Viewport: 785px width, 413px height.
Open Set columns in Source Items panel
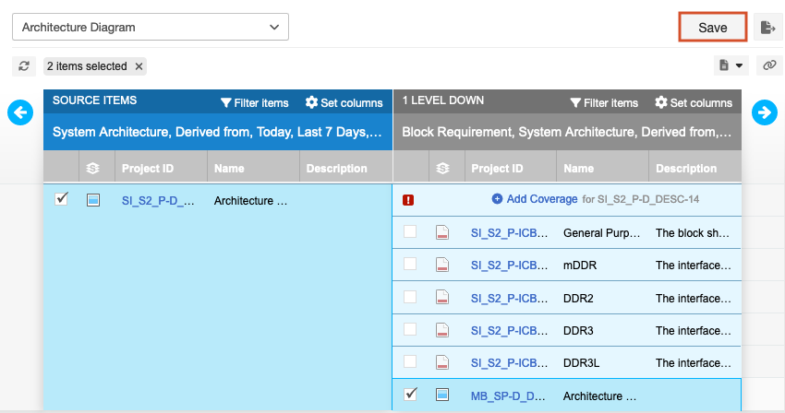click(x=344, y=103)
